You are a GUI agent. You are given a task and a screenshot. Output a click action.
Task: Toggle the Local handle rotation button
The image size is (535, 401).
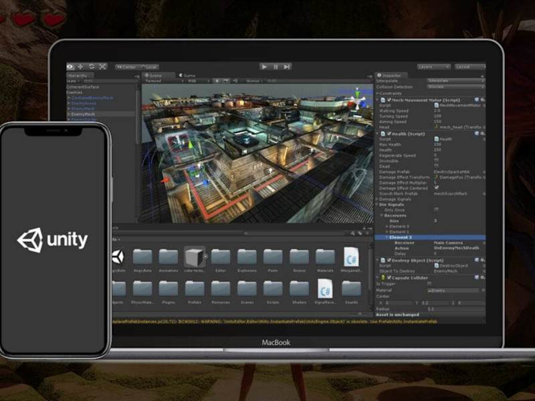click(x=149, y=68)
